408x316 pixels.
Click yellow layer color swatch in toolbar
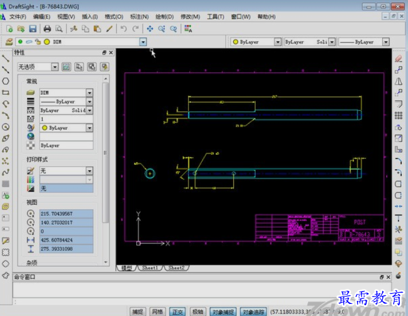pos(47,41)
